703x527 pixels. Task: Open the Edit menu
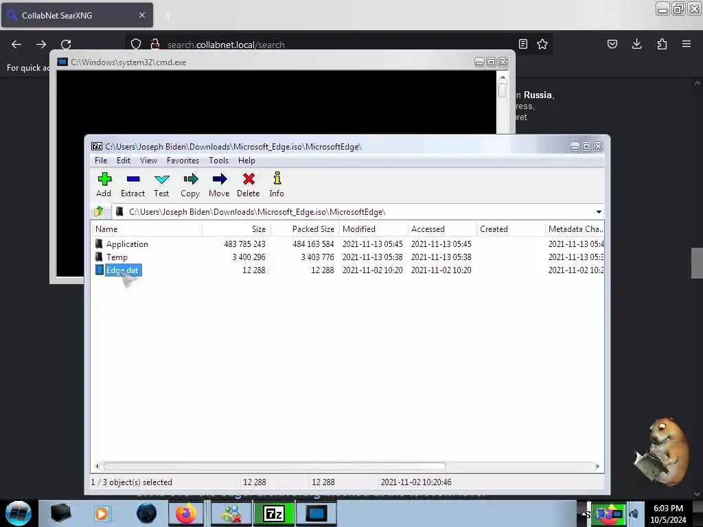[124, 161]
